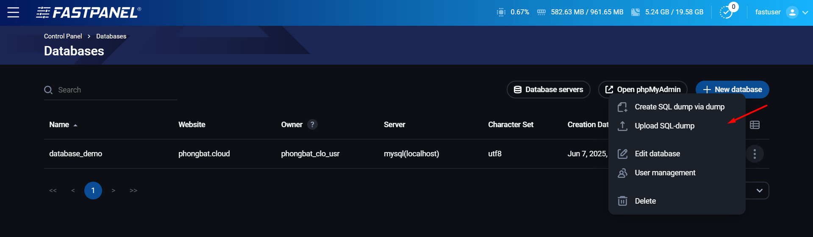Image resolution: width=813 pixels, height=237 pixels.
Task: Select Create SQL dump via dump
Action: 679,107
